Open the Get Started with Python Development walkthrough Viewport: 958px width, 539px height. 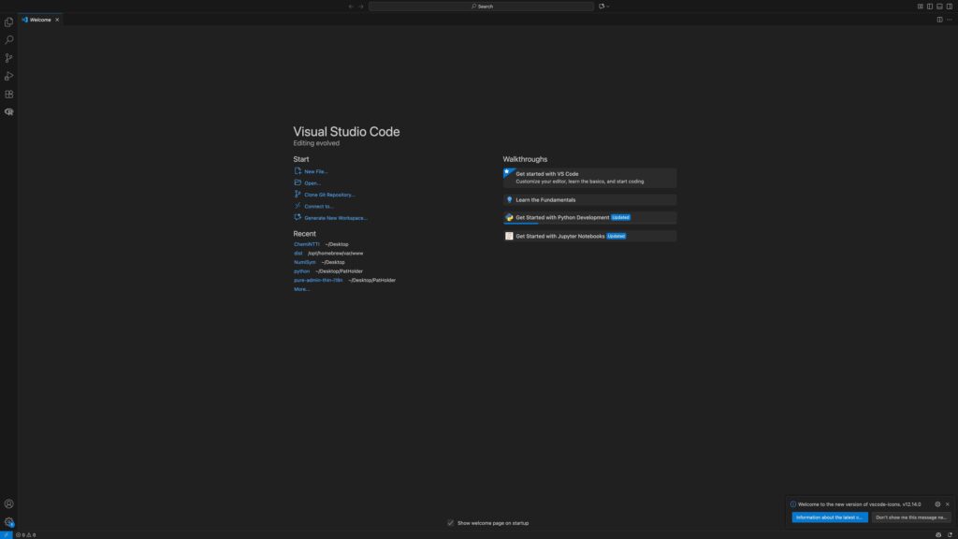tap(562, 217)
